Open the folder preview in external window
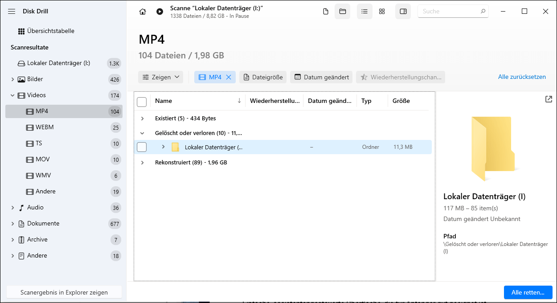The width and height of the screenshot is (557, 303). tap(549, 99)
